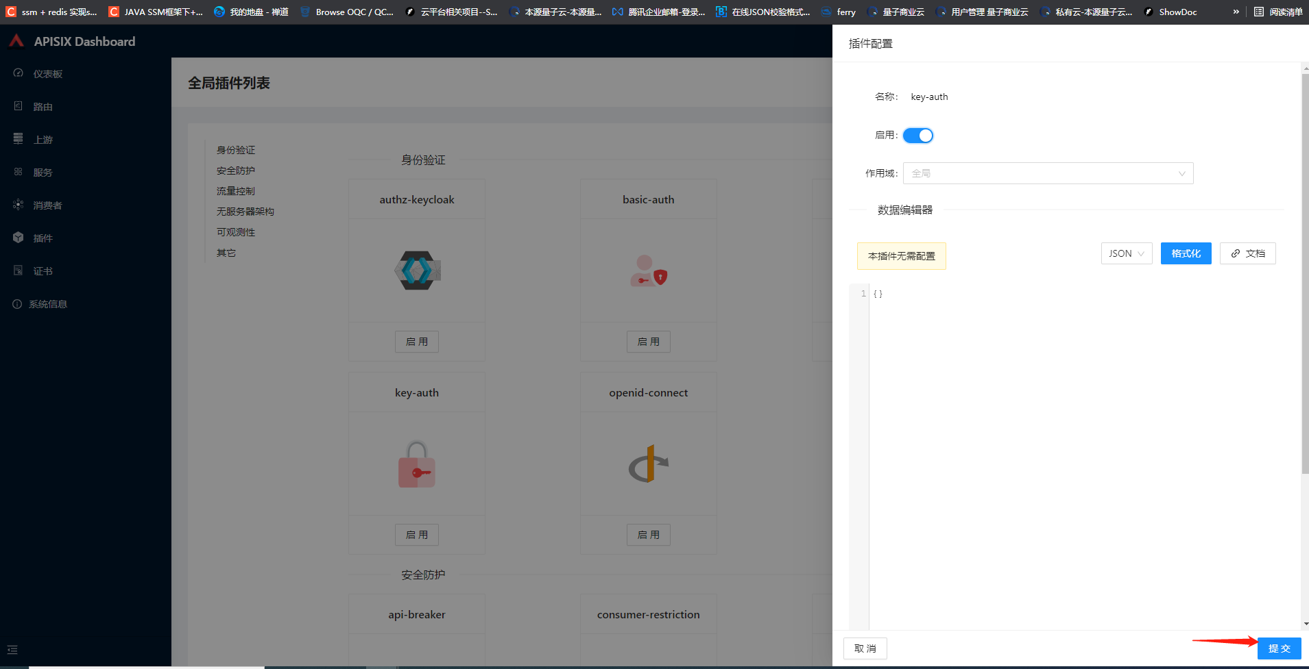Enable the basic-auth plugin
This screenshot has height=669, width=1309.
(649, 342)
